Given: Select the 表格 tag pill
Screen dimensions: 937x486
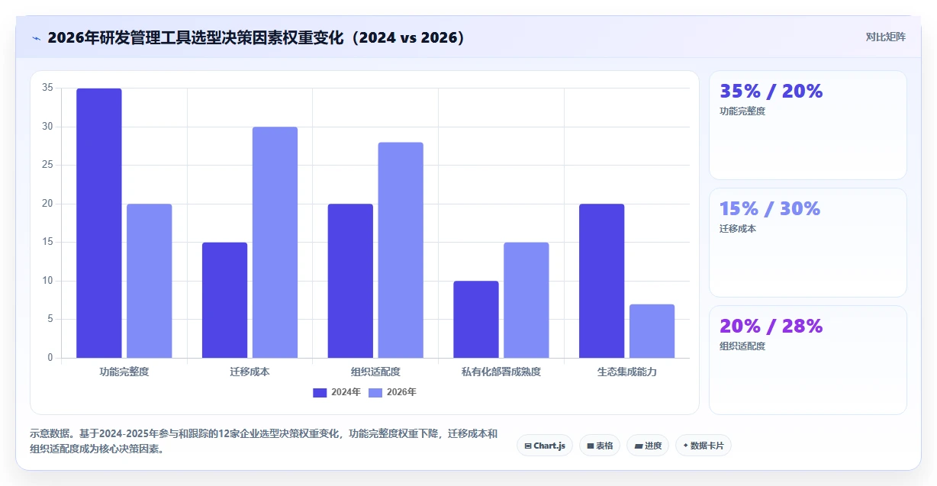Looking at the screenshot, I should pos(600,446).
